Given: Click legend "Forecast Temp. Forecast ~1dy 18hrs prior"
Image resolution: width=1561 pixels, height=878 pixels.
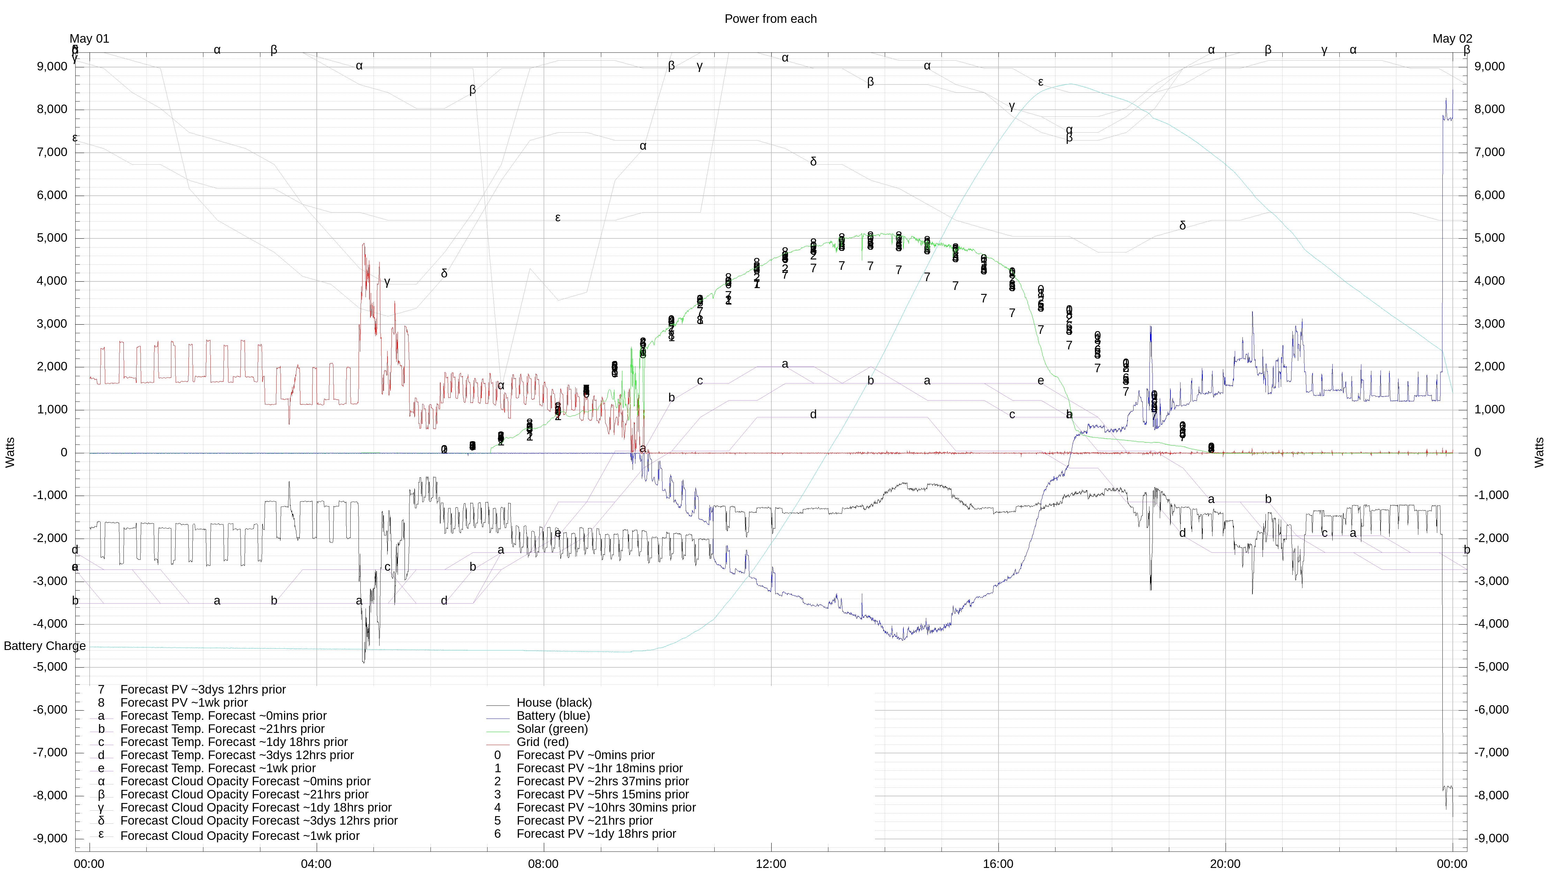Looking at the screenshot, I should (234, 742).
